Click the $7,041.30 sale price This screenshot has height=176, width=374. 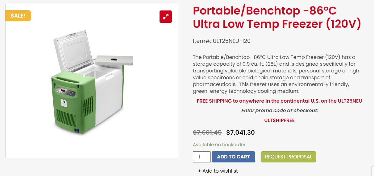tap(240, 133)
